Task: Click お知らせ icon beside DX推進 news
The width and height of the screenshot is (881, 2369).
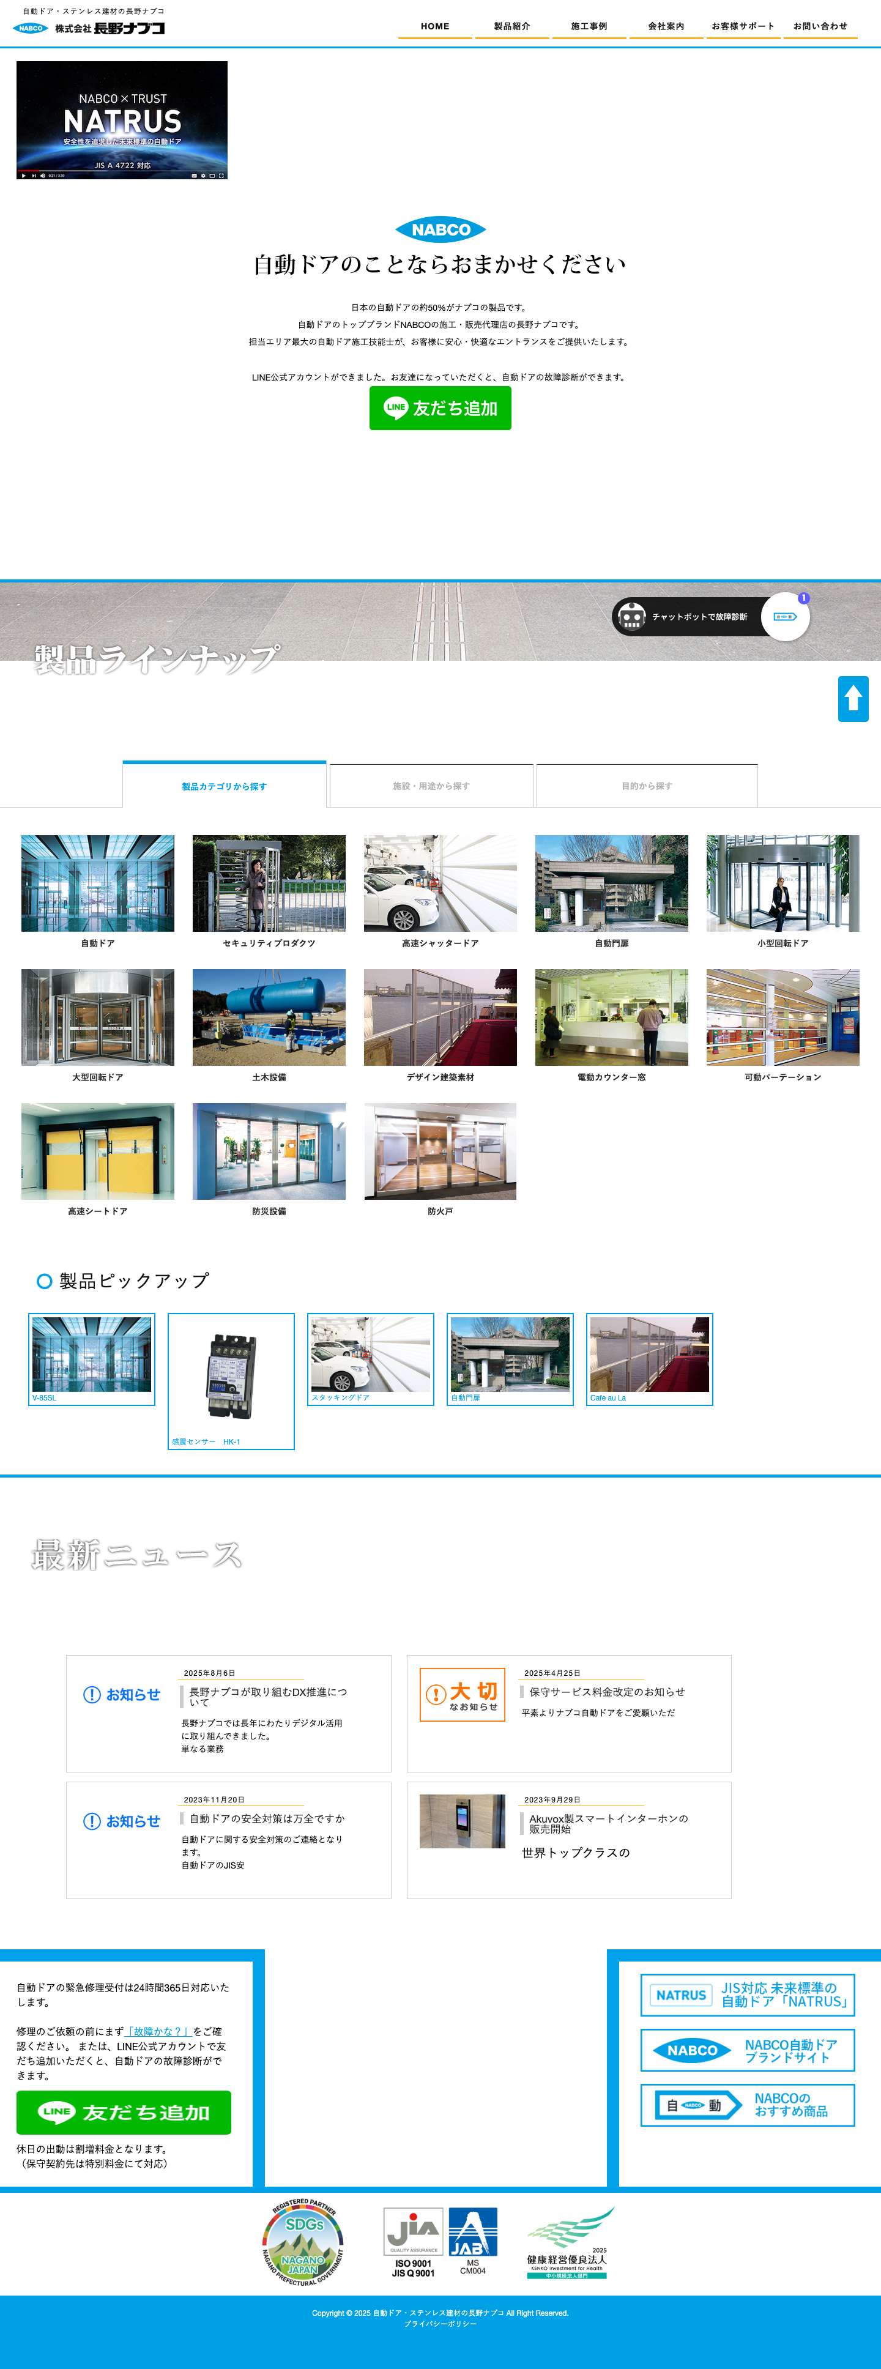Action: point(121,1695)
